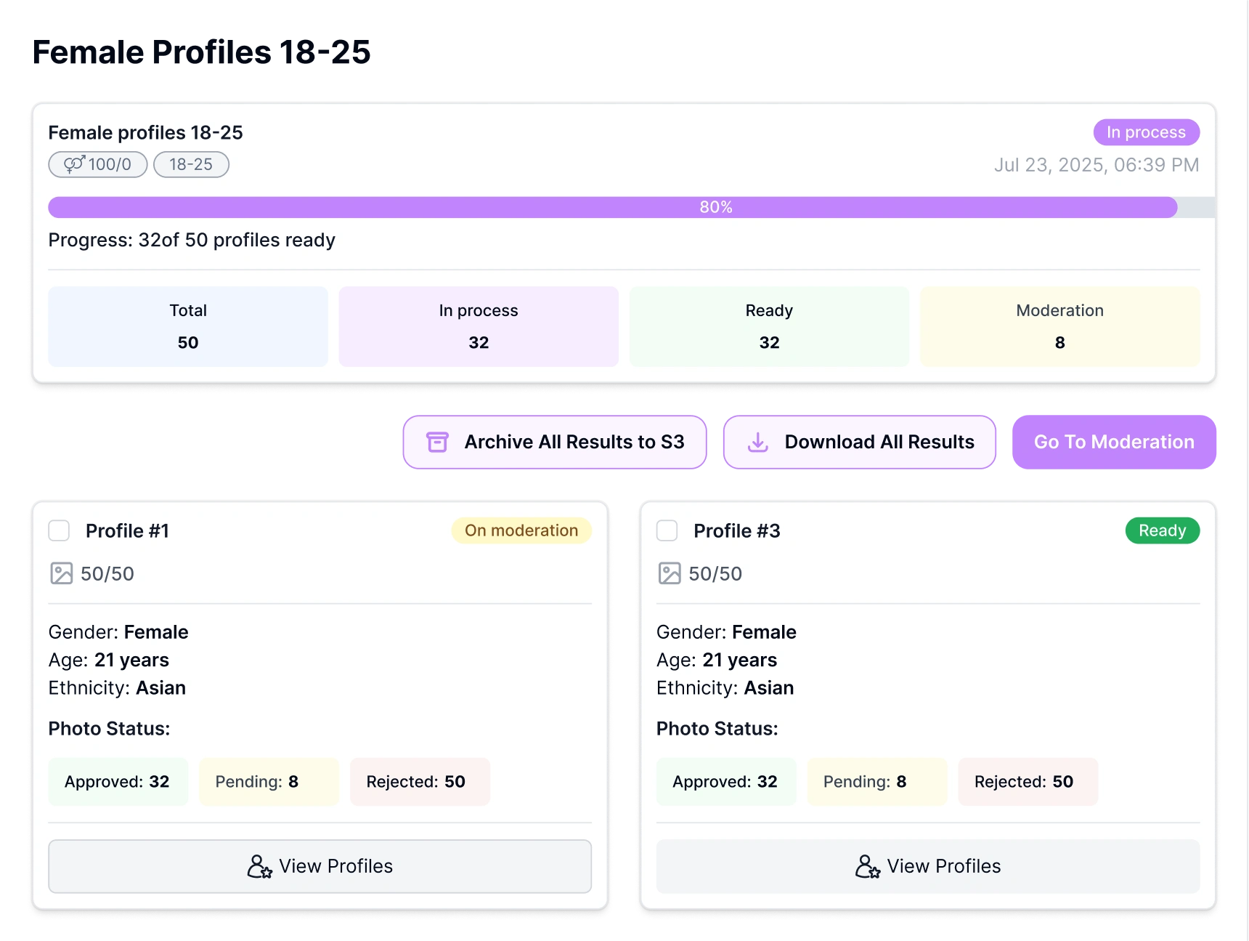
Task: Open View Profiles for Profile #3
Action: click(928, 866)
